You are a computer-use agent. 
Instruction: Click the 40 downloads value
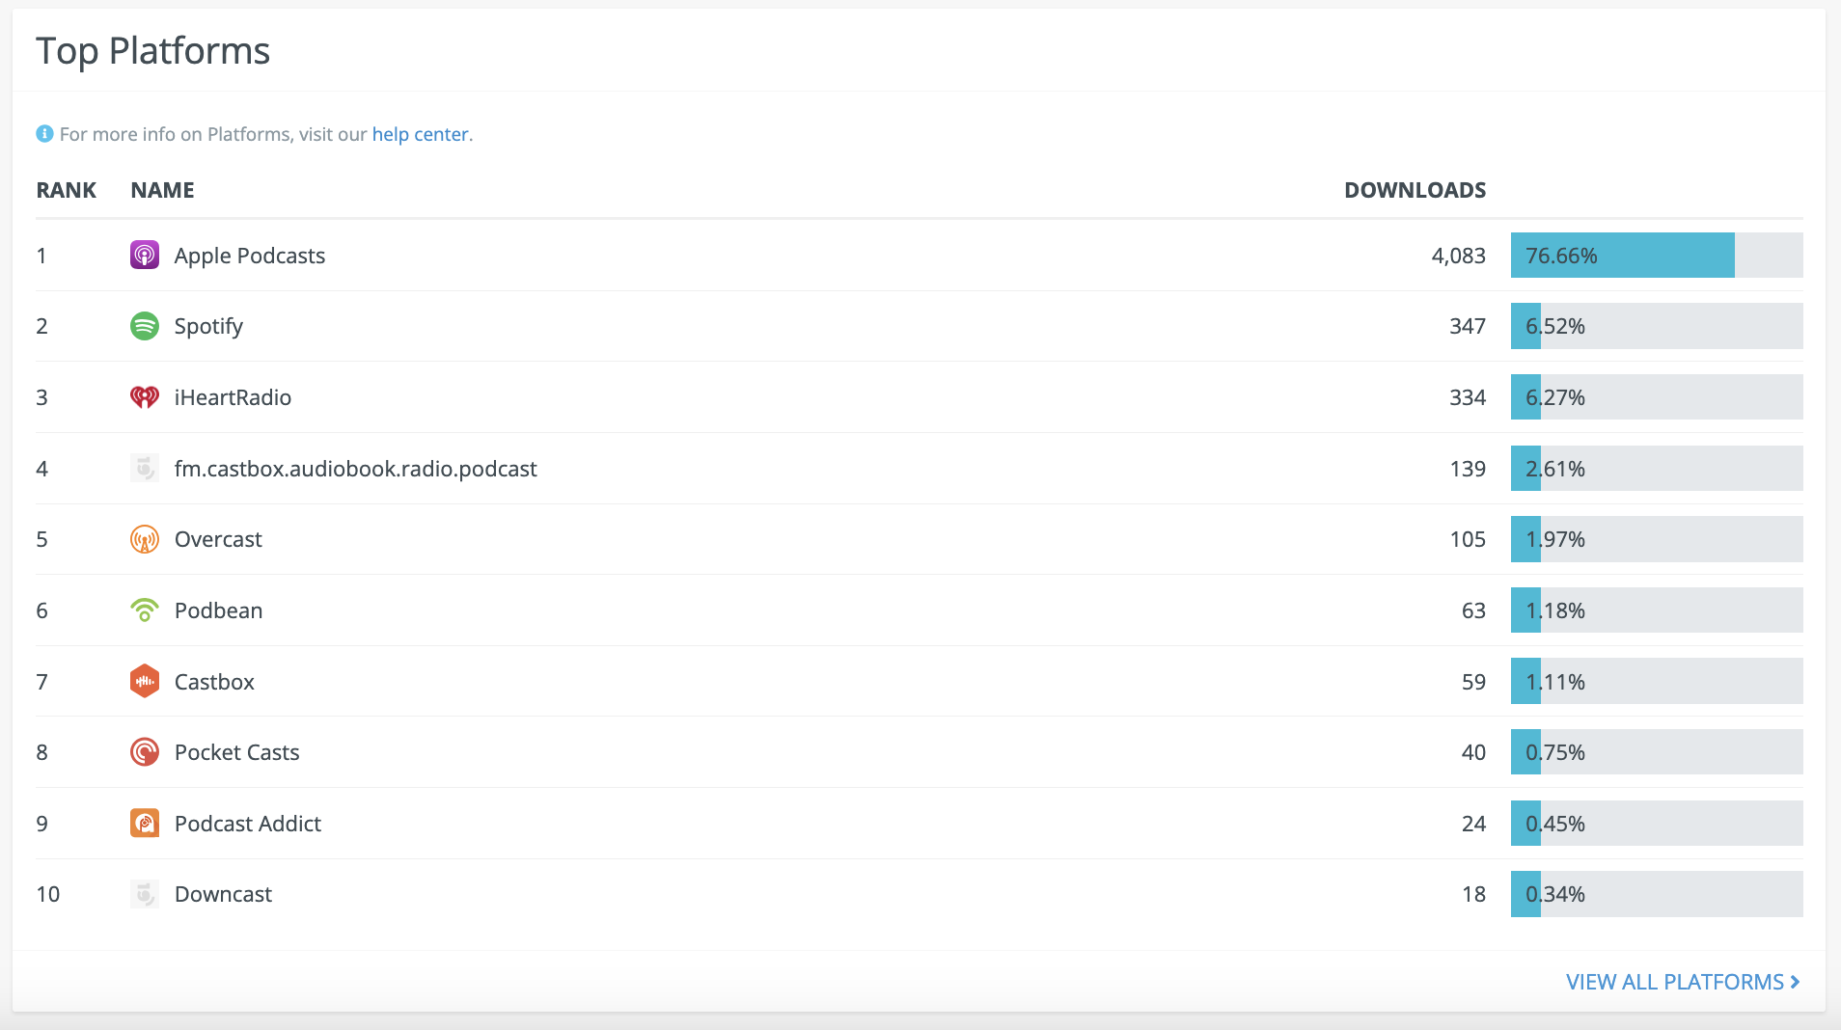click(1473, 752)
